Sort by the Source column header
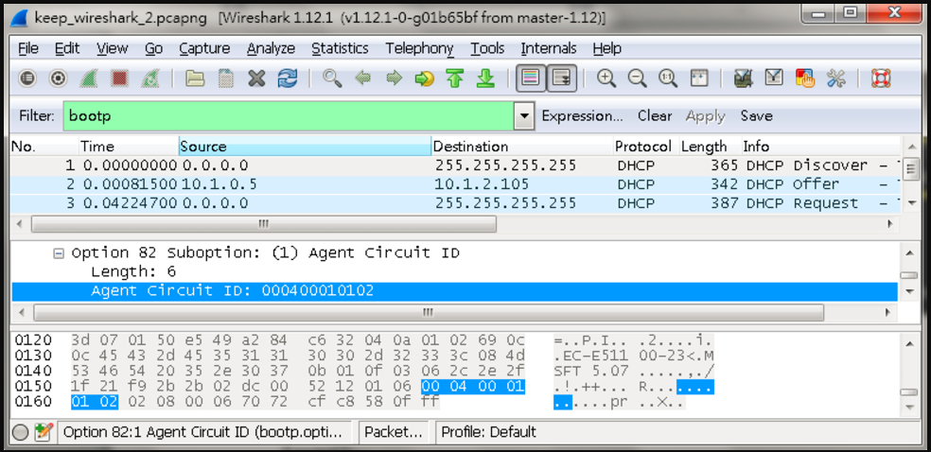 (305, 147)
